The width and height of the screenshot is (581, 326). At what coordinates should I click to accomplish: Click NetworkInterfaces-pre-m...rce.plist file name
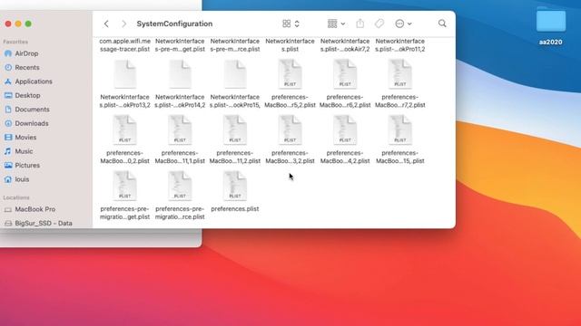[x=235, y=45]
